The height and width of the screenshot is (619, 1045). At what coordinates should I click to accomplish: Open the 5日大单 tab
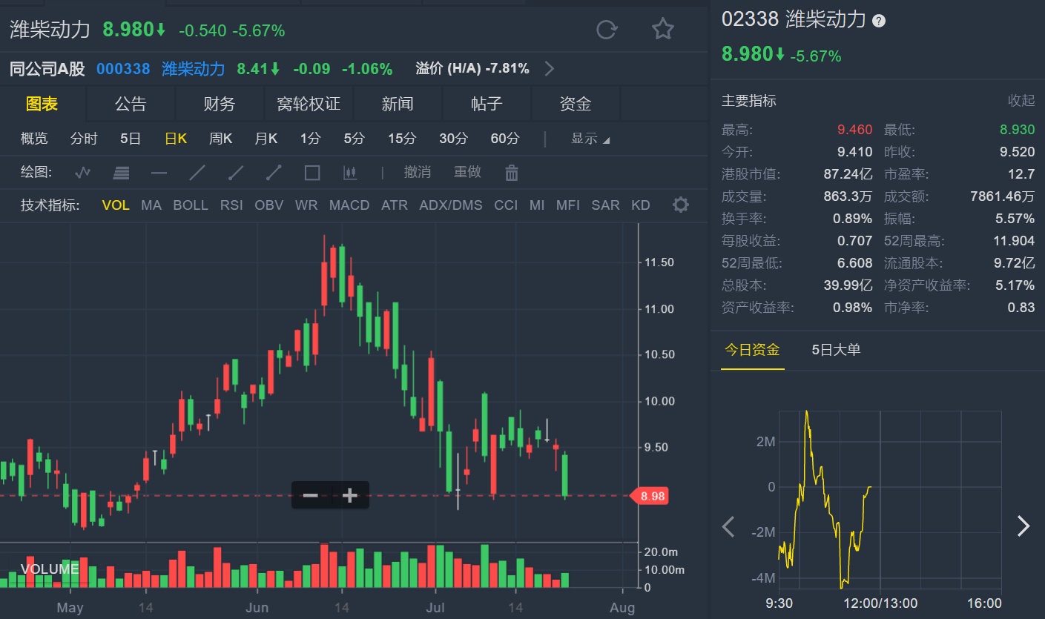click(836, 350)
